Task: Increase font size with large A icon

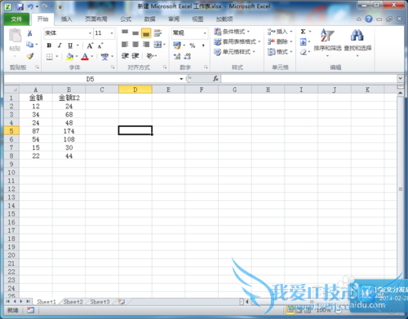Action: tap(90, 46)
